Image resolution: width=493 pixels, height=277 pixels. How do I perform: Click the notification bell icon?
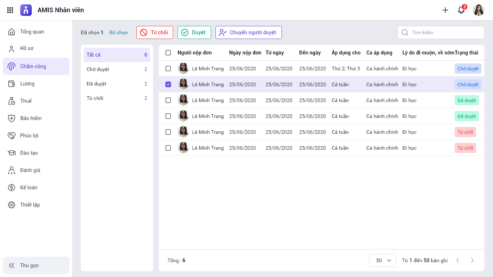pyautogui.click(x=461, y=10)
